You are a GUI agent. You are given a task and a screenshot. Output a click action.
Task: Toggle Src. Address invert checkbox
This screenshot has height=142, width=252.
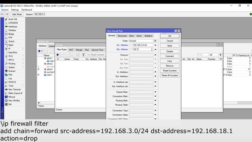[x=130, y=45]
